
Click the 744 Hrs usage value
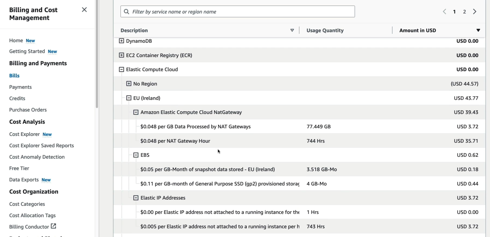(x=316, y=141)
